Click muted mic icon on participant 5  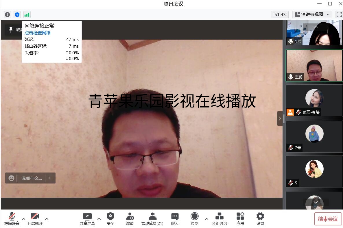[290, 183]
